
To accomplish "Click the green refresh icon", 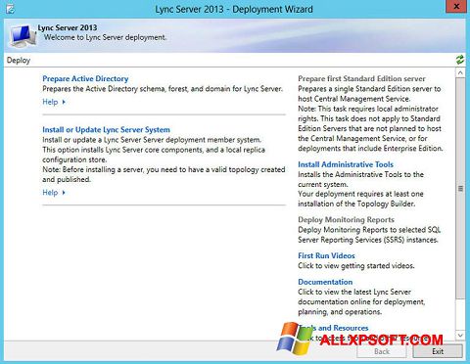I will (x=460, y=60).
